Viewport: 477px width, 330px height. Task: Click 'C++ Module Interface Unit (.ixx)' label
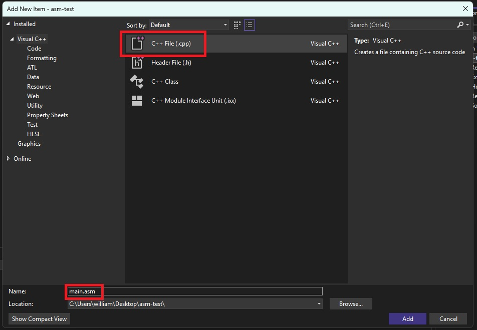pyautogui.click(x=193, y=101)
